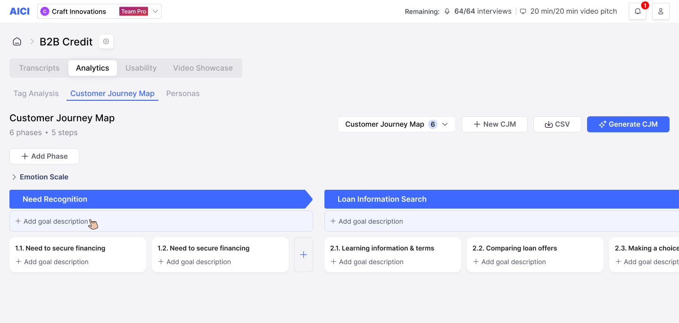Open the Personas sub-tab
Screen dimensions: 679x323
pos(183,93)
